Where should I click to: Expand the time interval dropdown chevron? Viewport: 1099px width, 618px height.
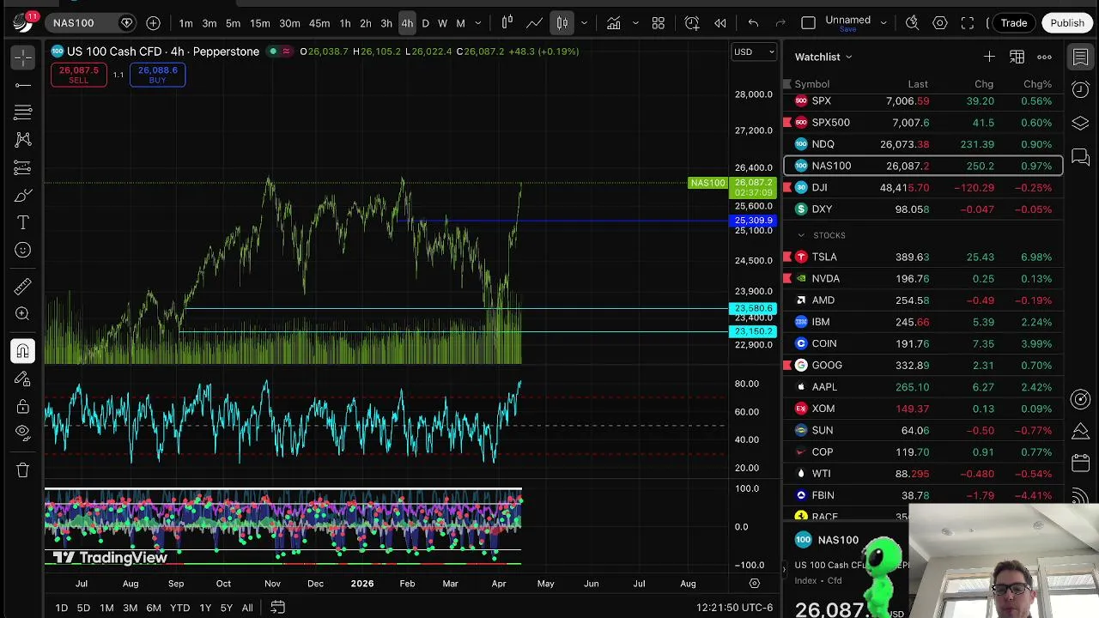[478, 23]
